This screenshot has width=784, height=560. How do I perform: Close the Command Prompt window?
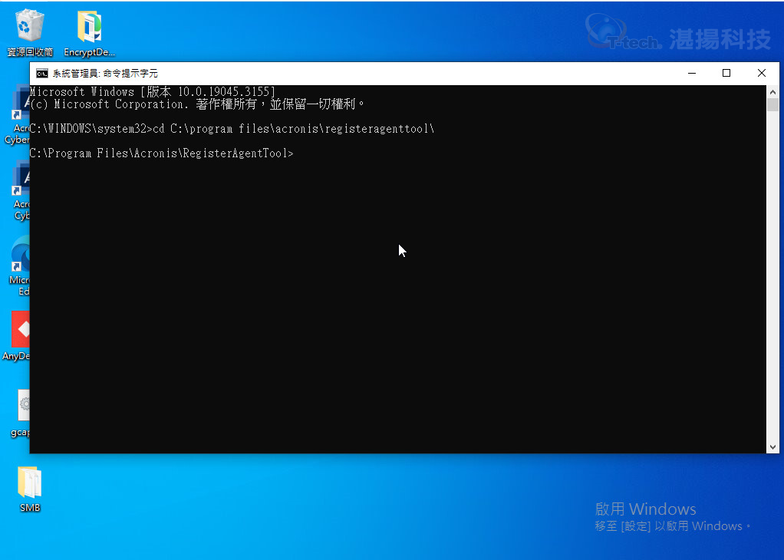(x=762, y=73)
